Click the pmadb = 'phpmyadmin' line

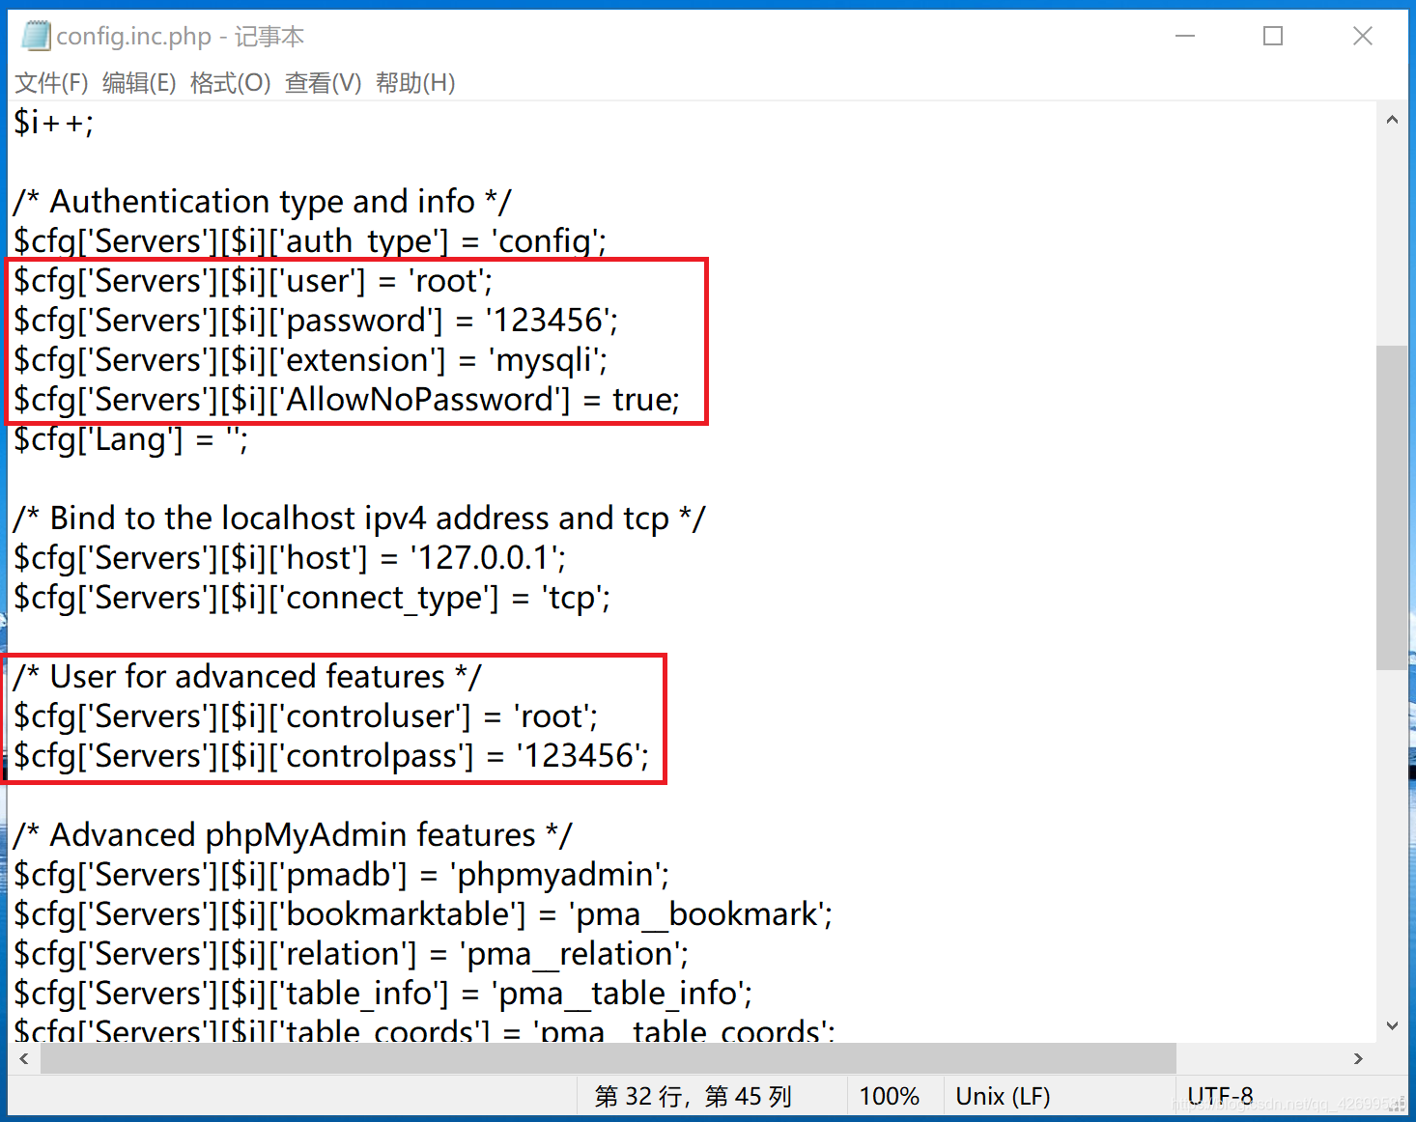(x=342, y=875)
